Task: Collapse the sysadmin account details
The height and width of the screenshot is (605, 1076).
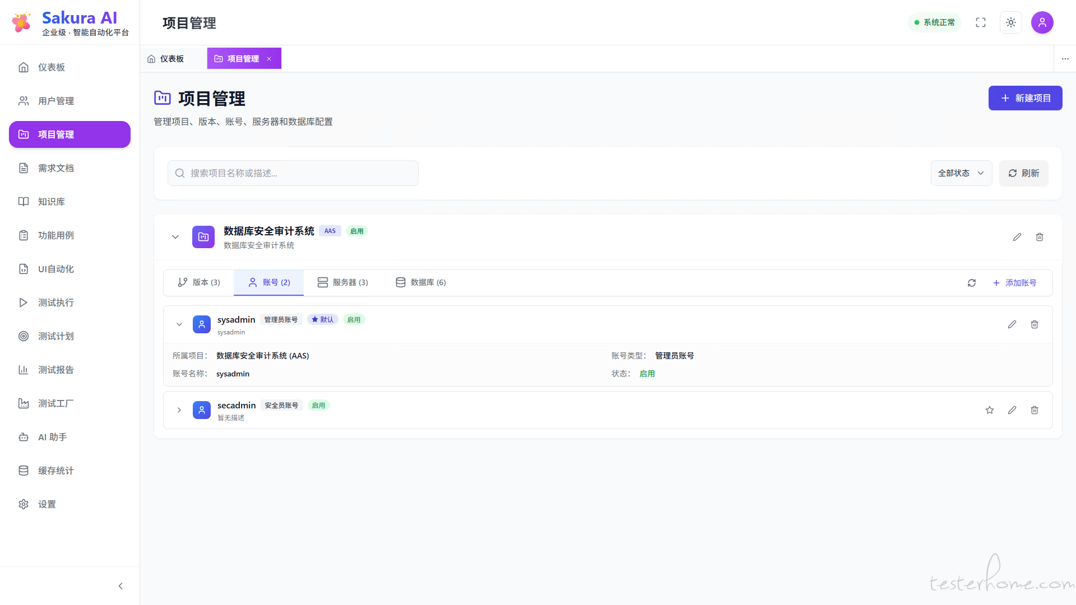Action: pyautogui.click(x=179, y=324)
